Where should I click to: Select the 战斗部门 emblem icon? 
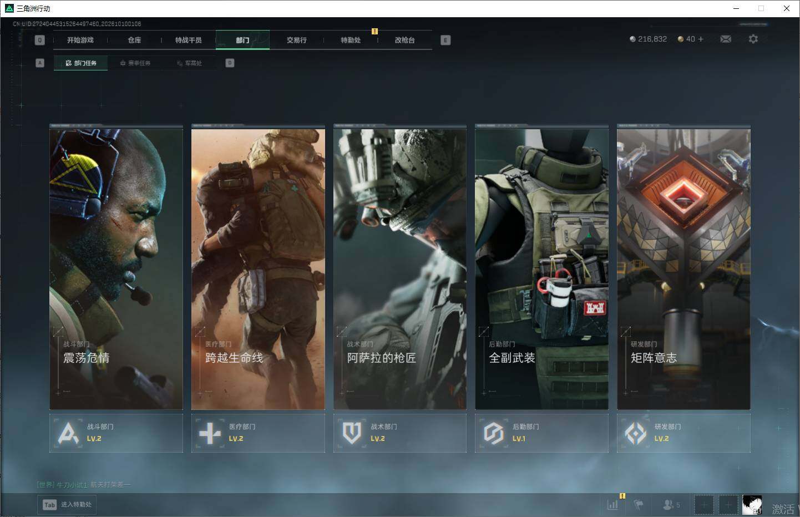[68, 433]
